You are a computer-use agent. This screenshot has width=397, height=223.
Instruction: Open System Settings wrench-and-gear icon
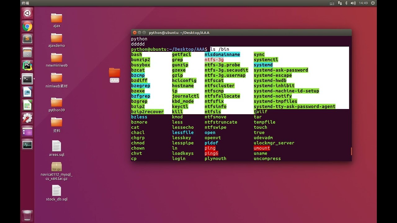[27, 118]
